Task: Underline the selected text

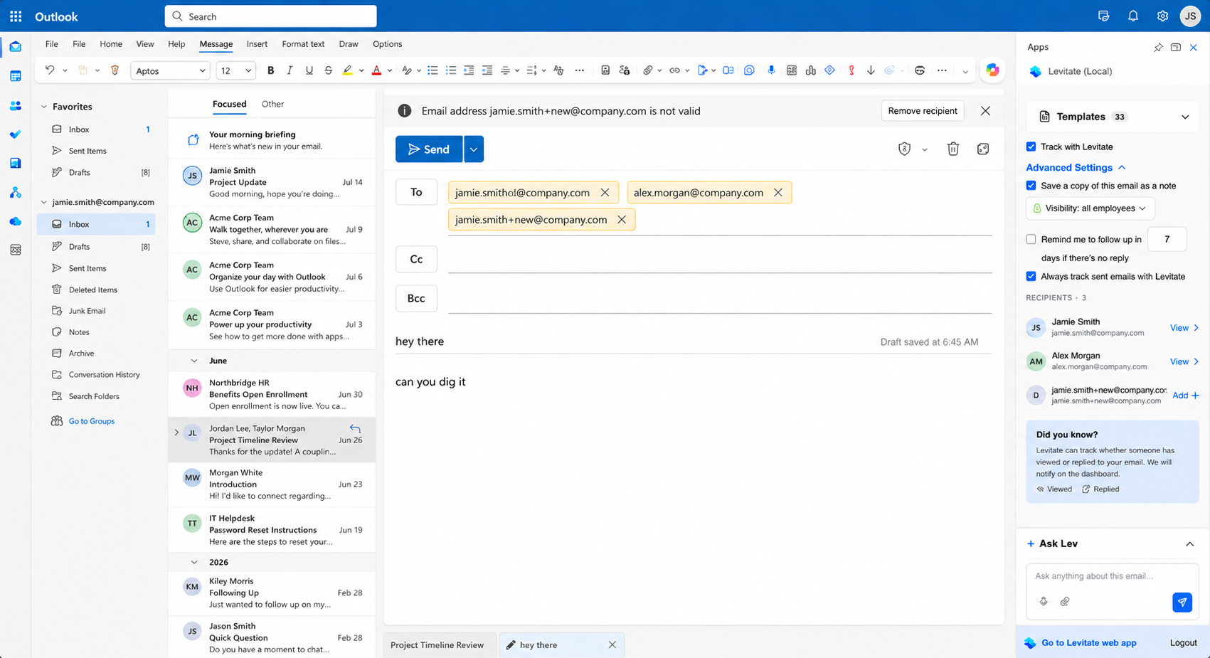Action: 309,70
